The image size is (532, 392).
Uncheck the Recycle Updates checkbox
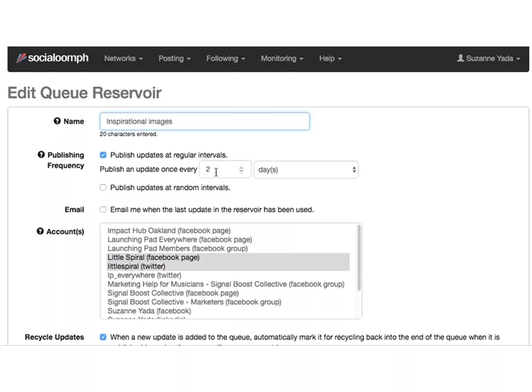(103, 337)
